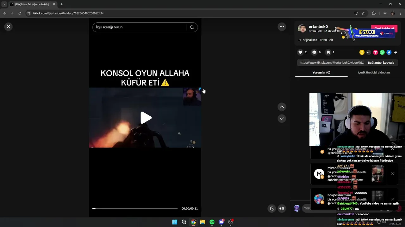Mute the video with the speaker icon
Screen dimensions: 405x227
[x=282, y=208]
